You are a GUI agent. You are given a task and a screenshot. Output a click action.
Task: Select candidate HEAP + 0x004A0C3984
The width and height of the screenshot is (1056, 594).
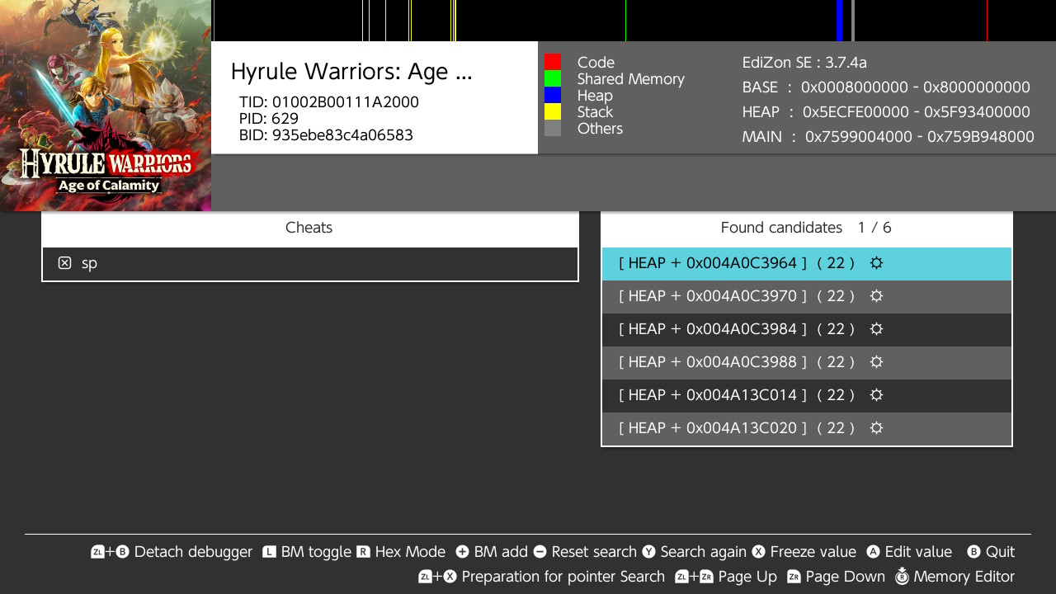807,329
